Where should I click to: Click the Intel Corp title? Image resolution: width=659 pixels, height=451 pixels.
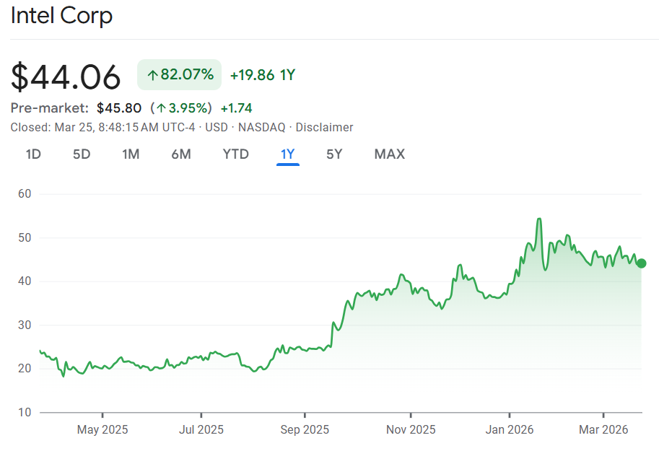tap(61, 16)
